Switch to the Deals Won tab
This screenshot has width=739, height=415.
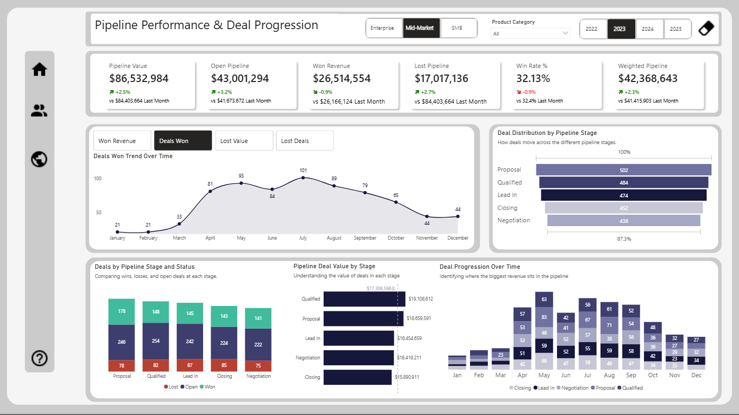183,141
